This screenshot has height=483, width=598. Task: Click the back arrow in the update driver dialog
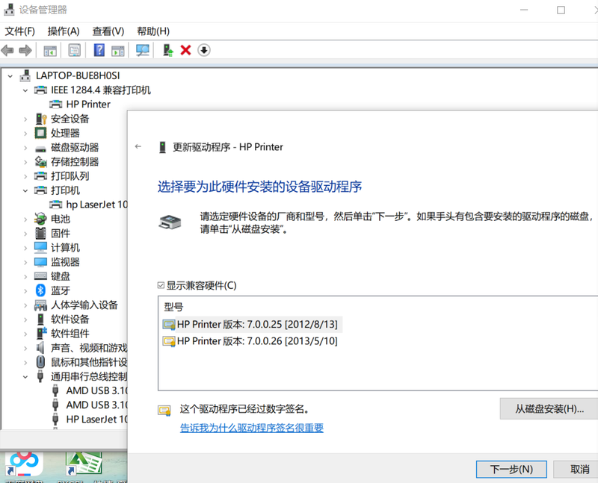(138, 146)
